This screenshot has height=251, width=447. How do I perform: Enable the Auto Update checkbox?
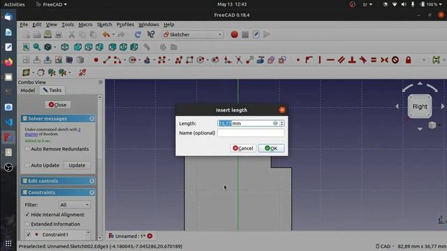point(27,165)
